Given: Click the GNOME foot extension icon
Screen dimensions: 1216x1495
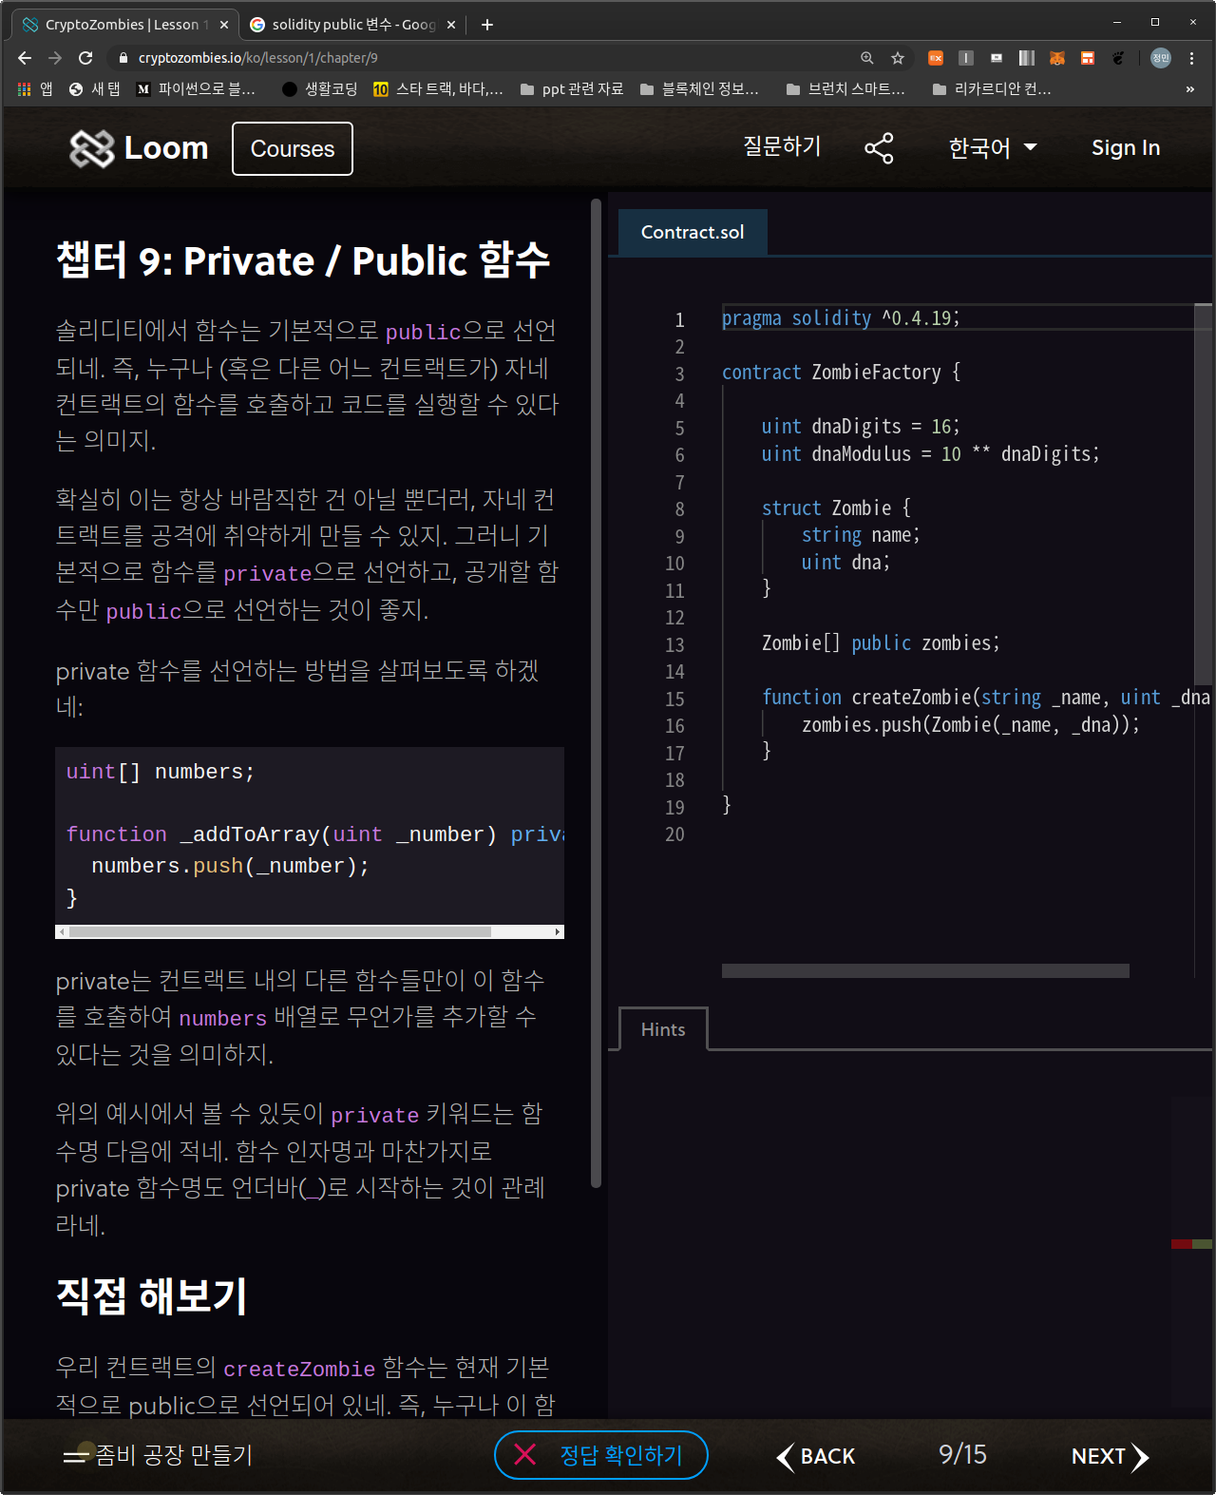Looking at the screenshot, I should (1118, 58).
